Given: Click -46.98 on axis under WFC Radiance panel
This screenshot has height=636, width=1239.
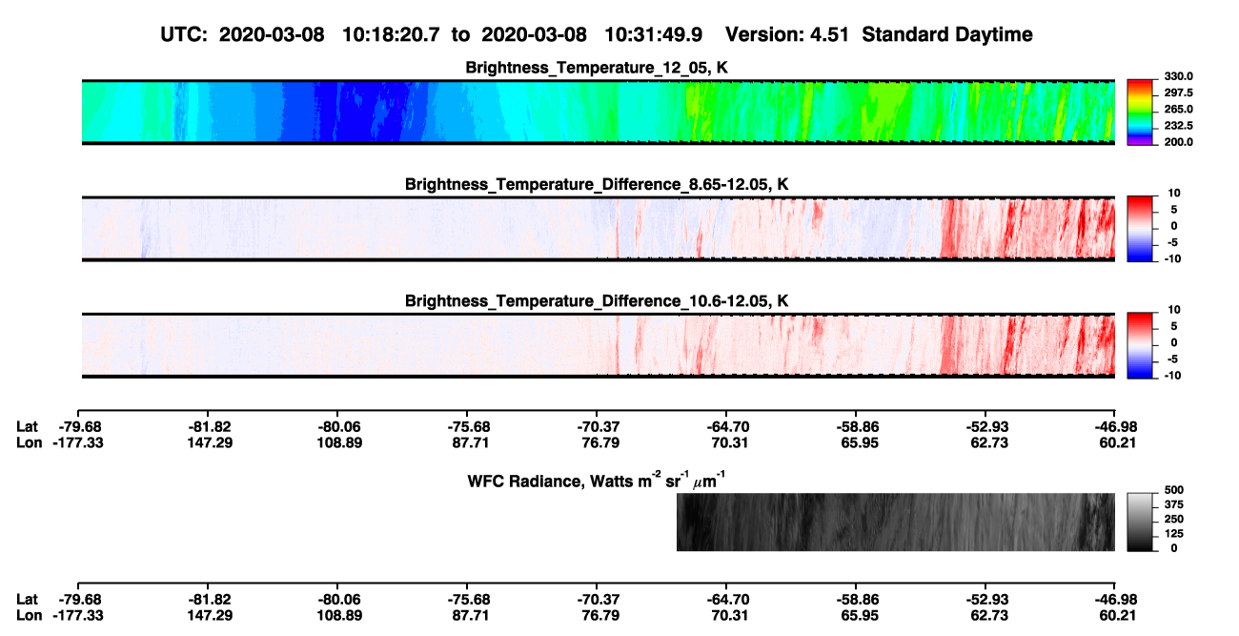Looking at the screenshot, I should point(1115,600).
